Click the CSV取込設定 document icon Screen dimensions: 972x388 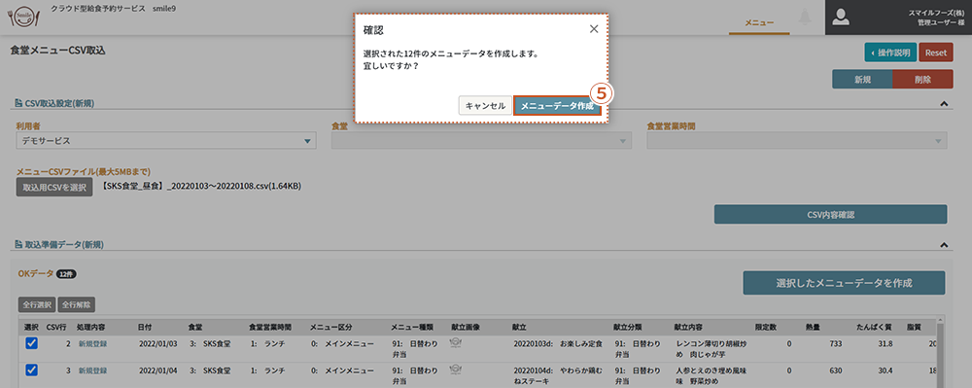pos(19,103)
